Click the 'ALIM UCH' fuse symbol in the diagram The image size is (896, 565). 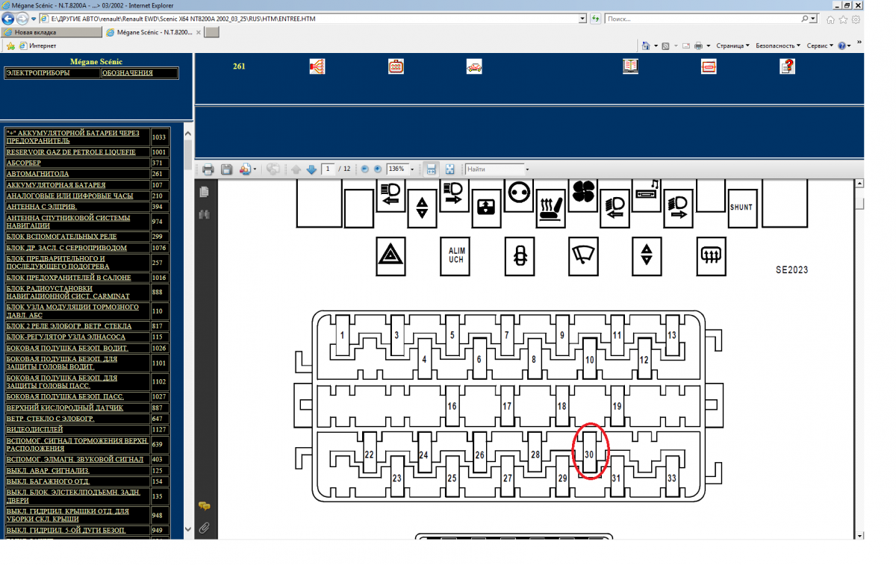click(456, 255)
